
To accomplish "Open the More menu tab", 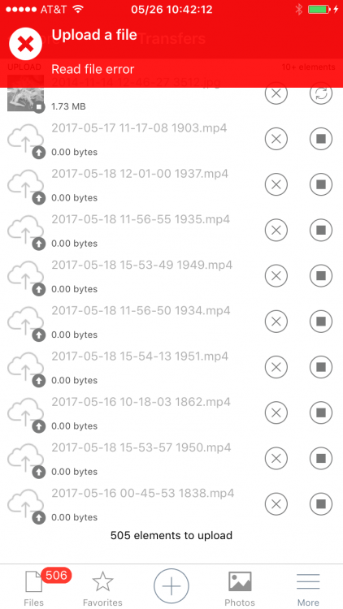I will pos(308,589).
